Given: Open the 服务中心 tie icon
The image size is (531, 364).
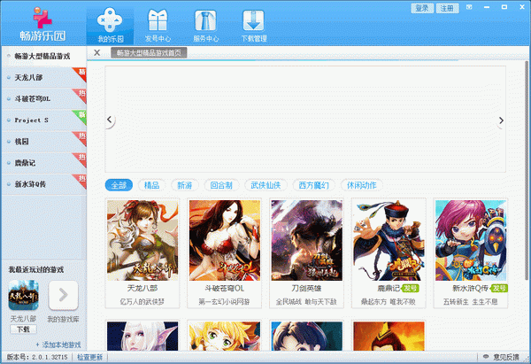Looking at the screenshot, I should point(205,20).
